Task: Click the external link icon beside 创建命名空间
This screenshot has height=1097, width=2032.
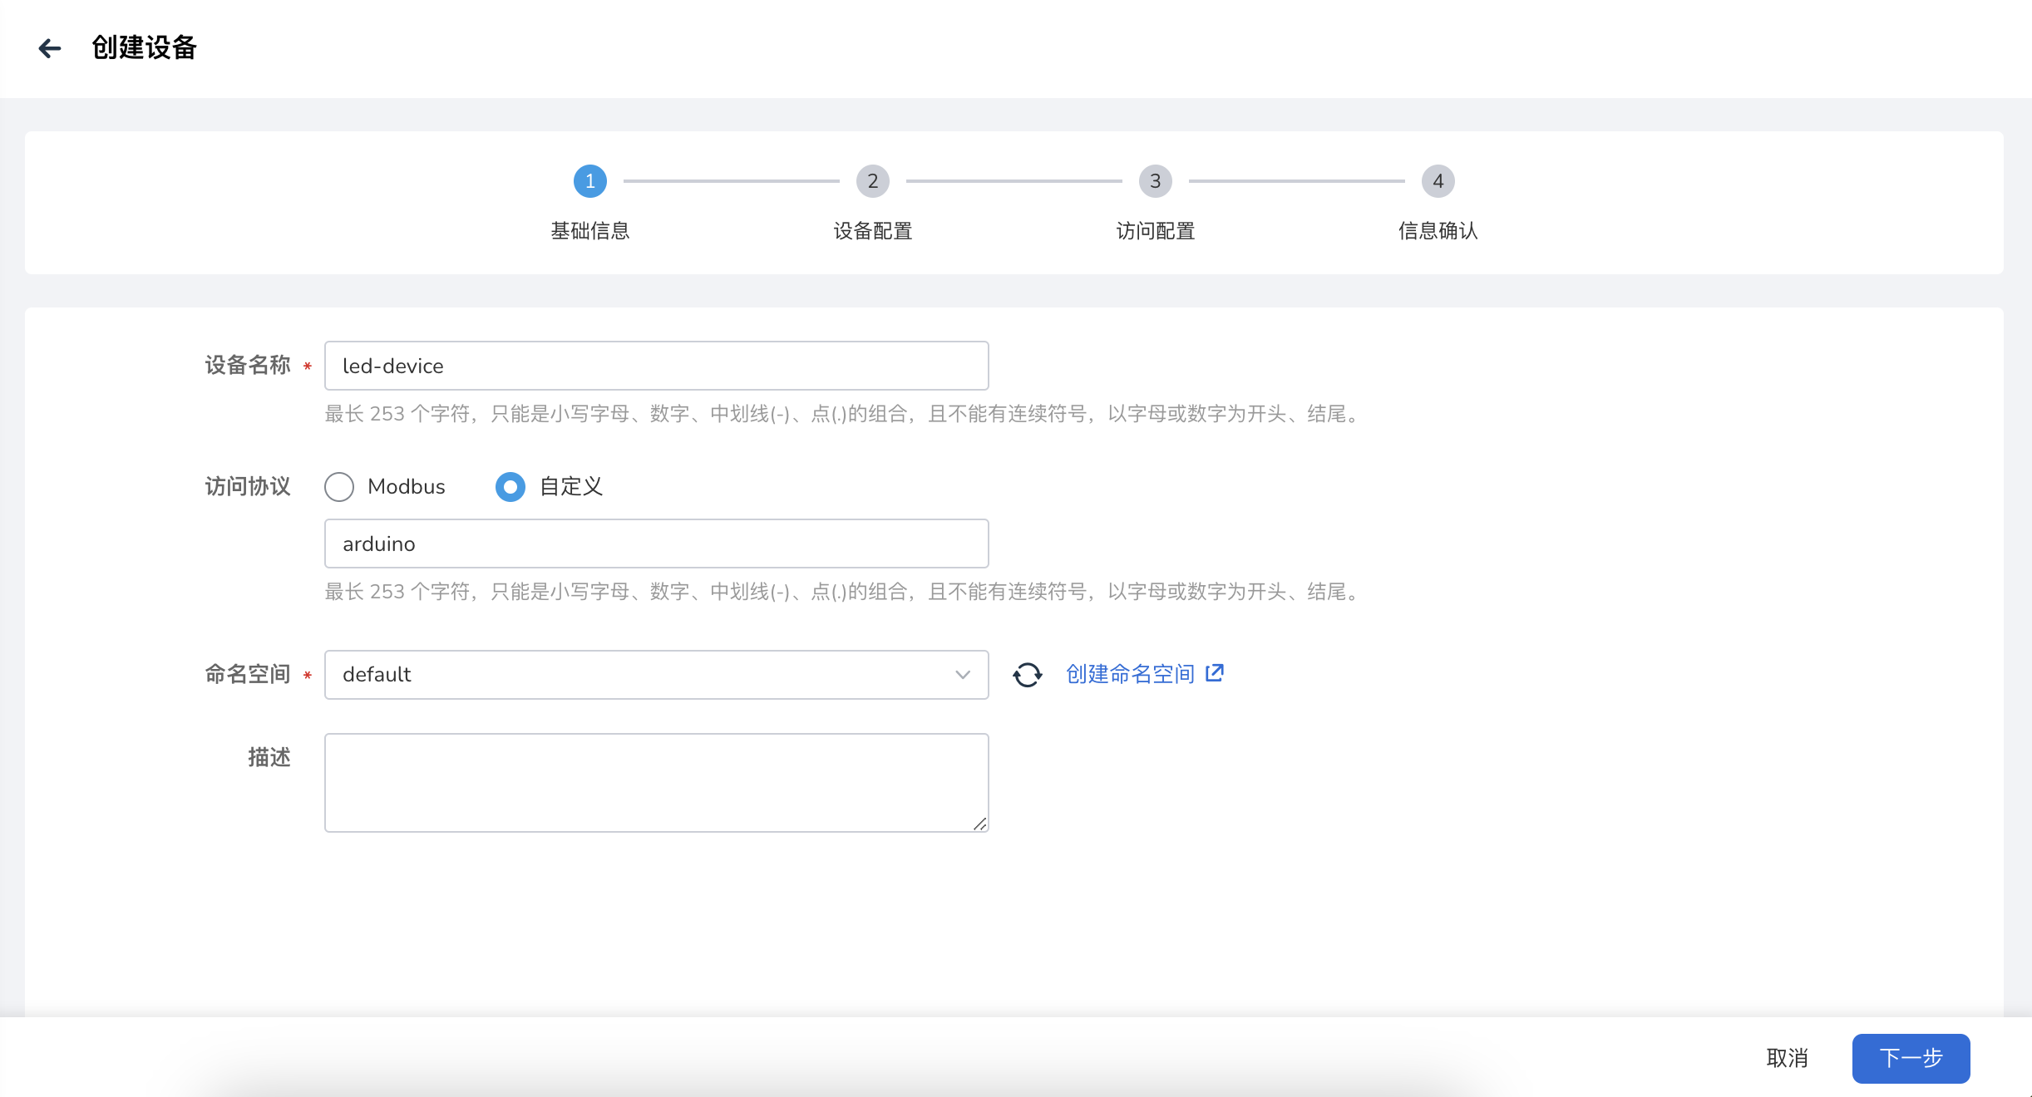Action: pyautogui.click(x=1215, y=673)
